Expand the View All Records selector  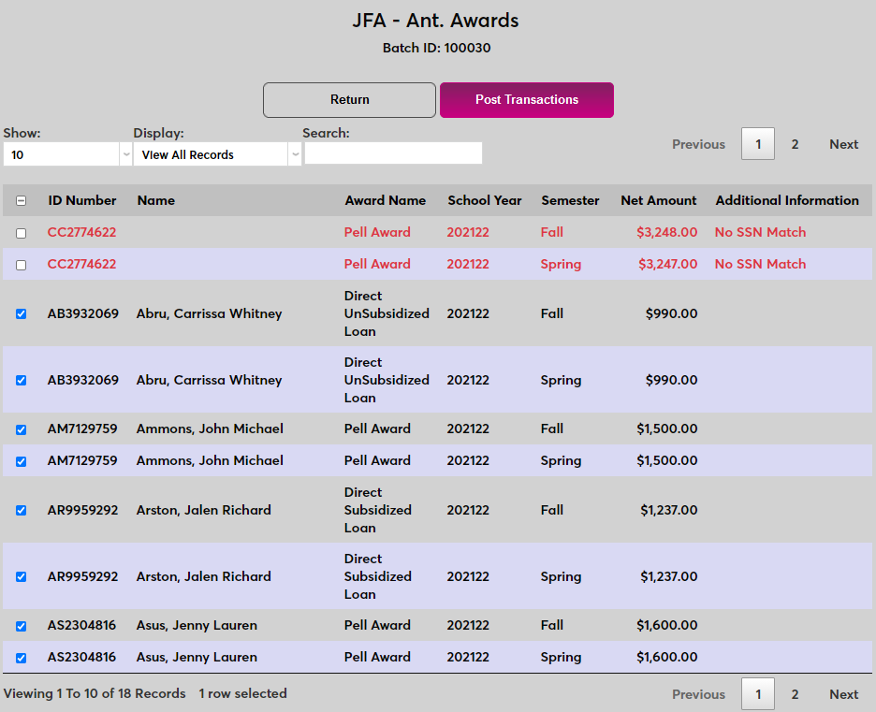tap(295, 153)
